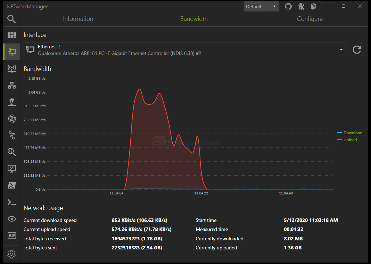Reload network interfaces with refresh icon

pos(357,49)
